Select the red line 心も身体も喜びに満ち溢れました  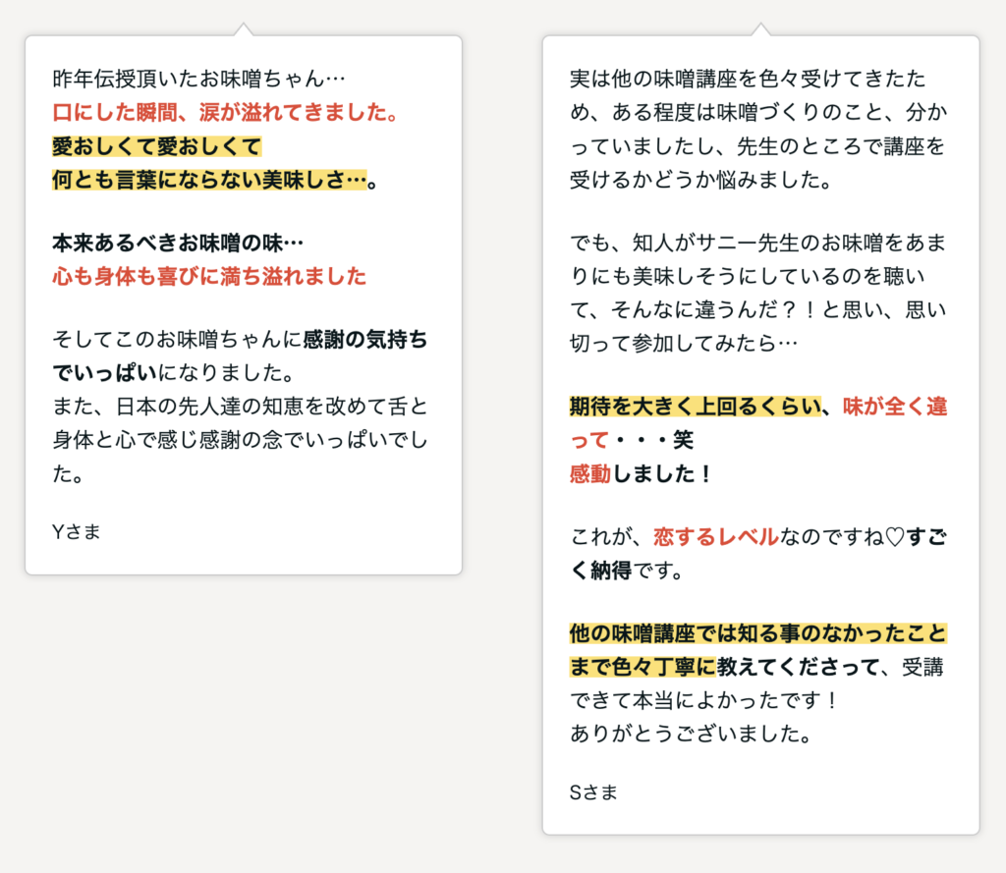click(x=209, y=276)
